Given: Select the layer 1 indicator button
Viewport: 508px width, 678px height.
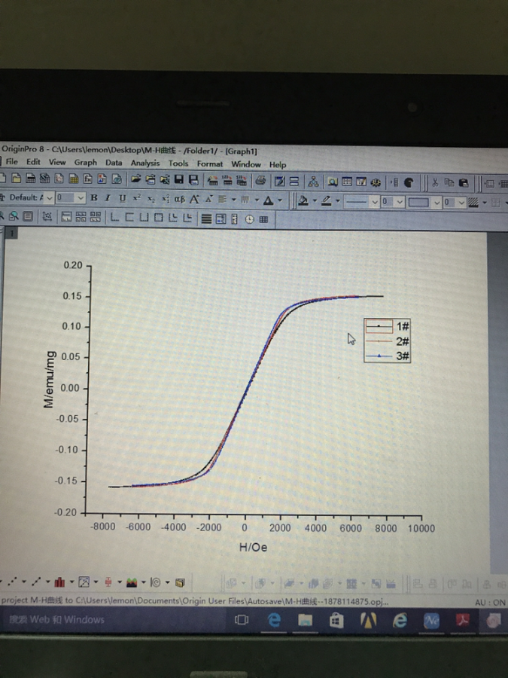Looking at the screenshot, I should [11, 234].
